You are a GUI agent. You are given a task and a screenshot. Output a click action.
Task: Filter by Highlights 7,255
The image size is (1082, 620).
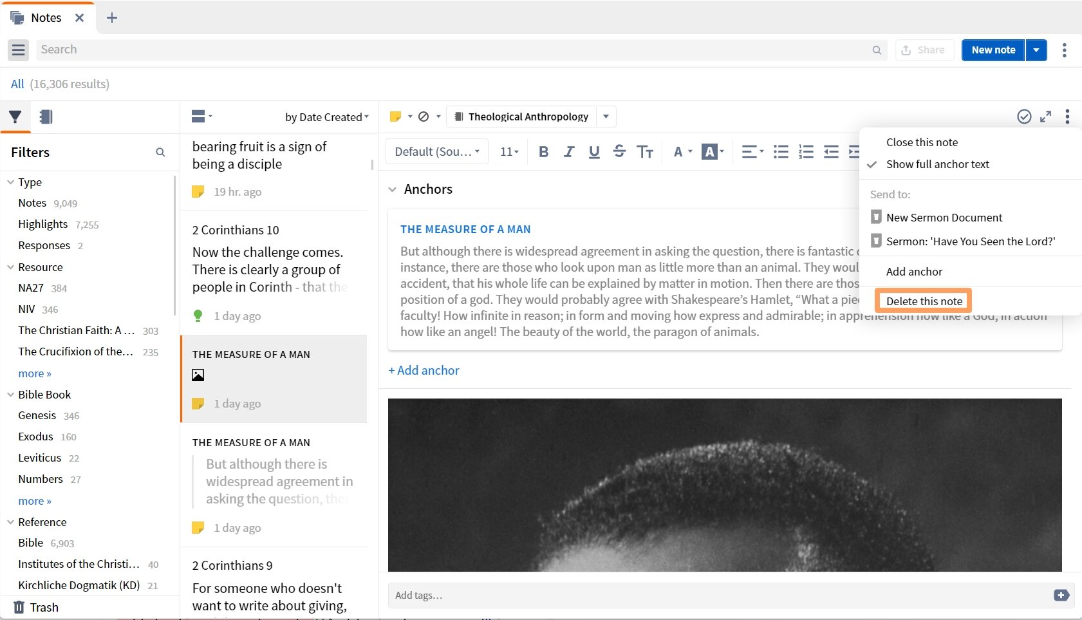(x=59, y=224)
